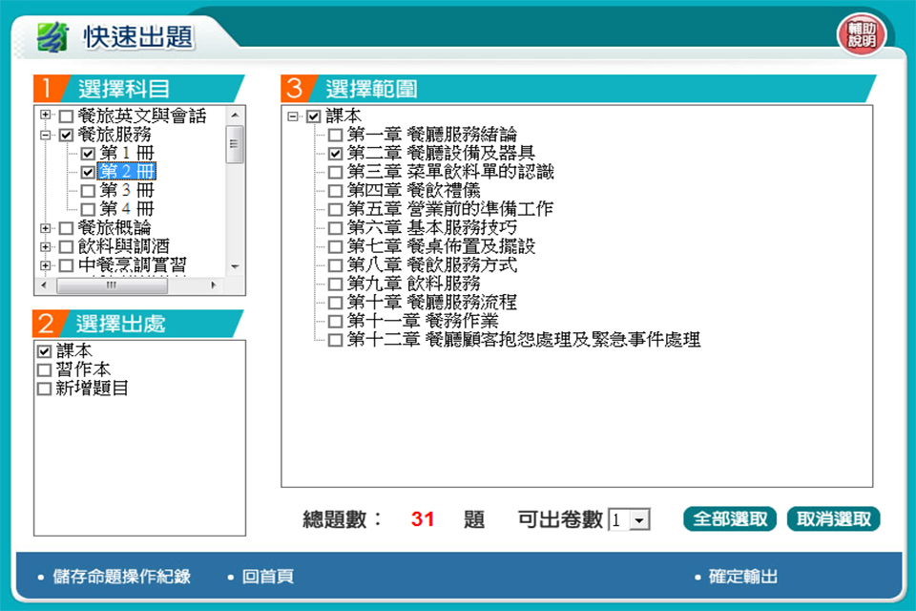Screen dimensions: 916x611
Task: Check the 餐旅英文與會話 checkbox
Action: (x=66, y=116)
